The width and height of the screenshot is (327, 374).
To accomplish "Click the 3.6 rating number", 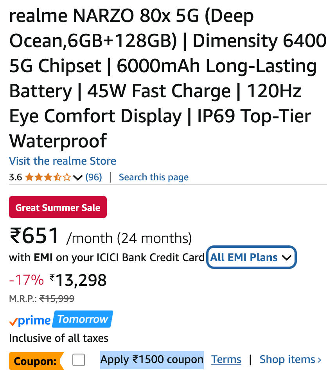I will tap(15, 178).
